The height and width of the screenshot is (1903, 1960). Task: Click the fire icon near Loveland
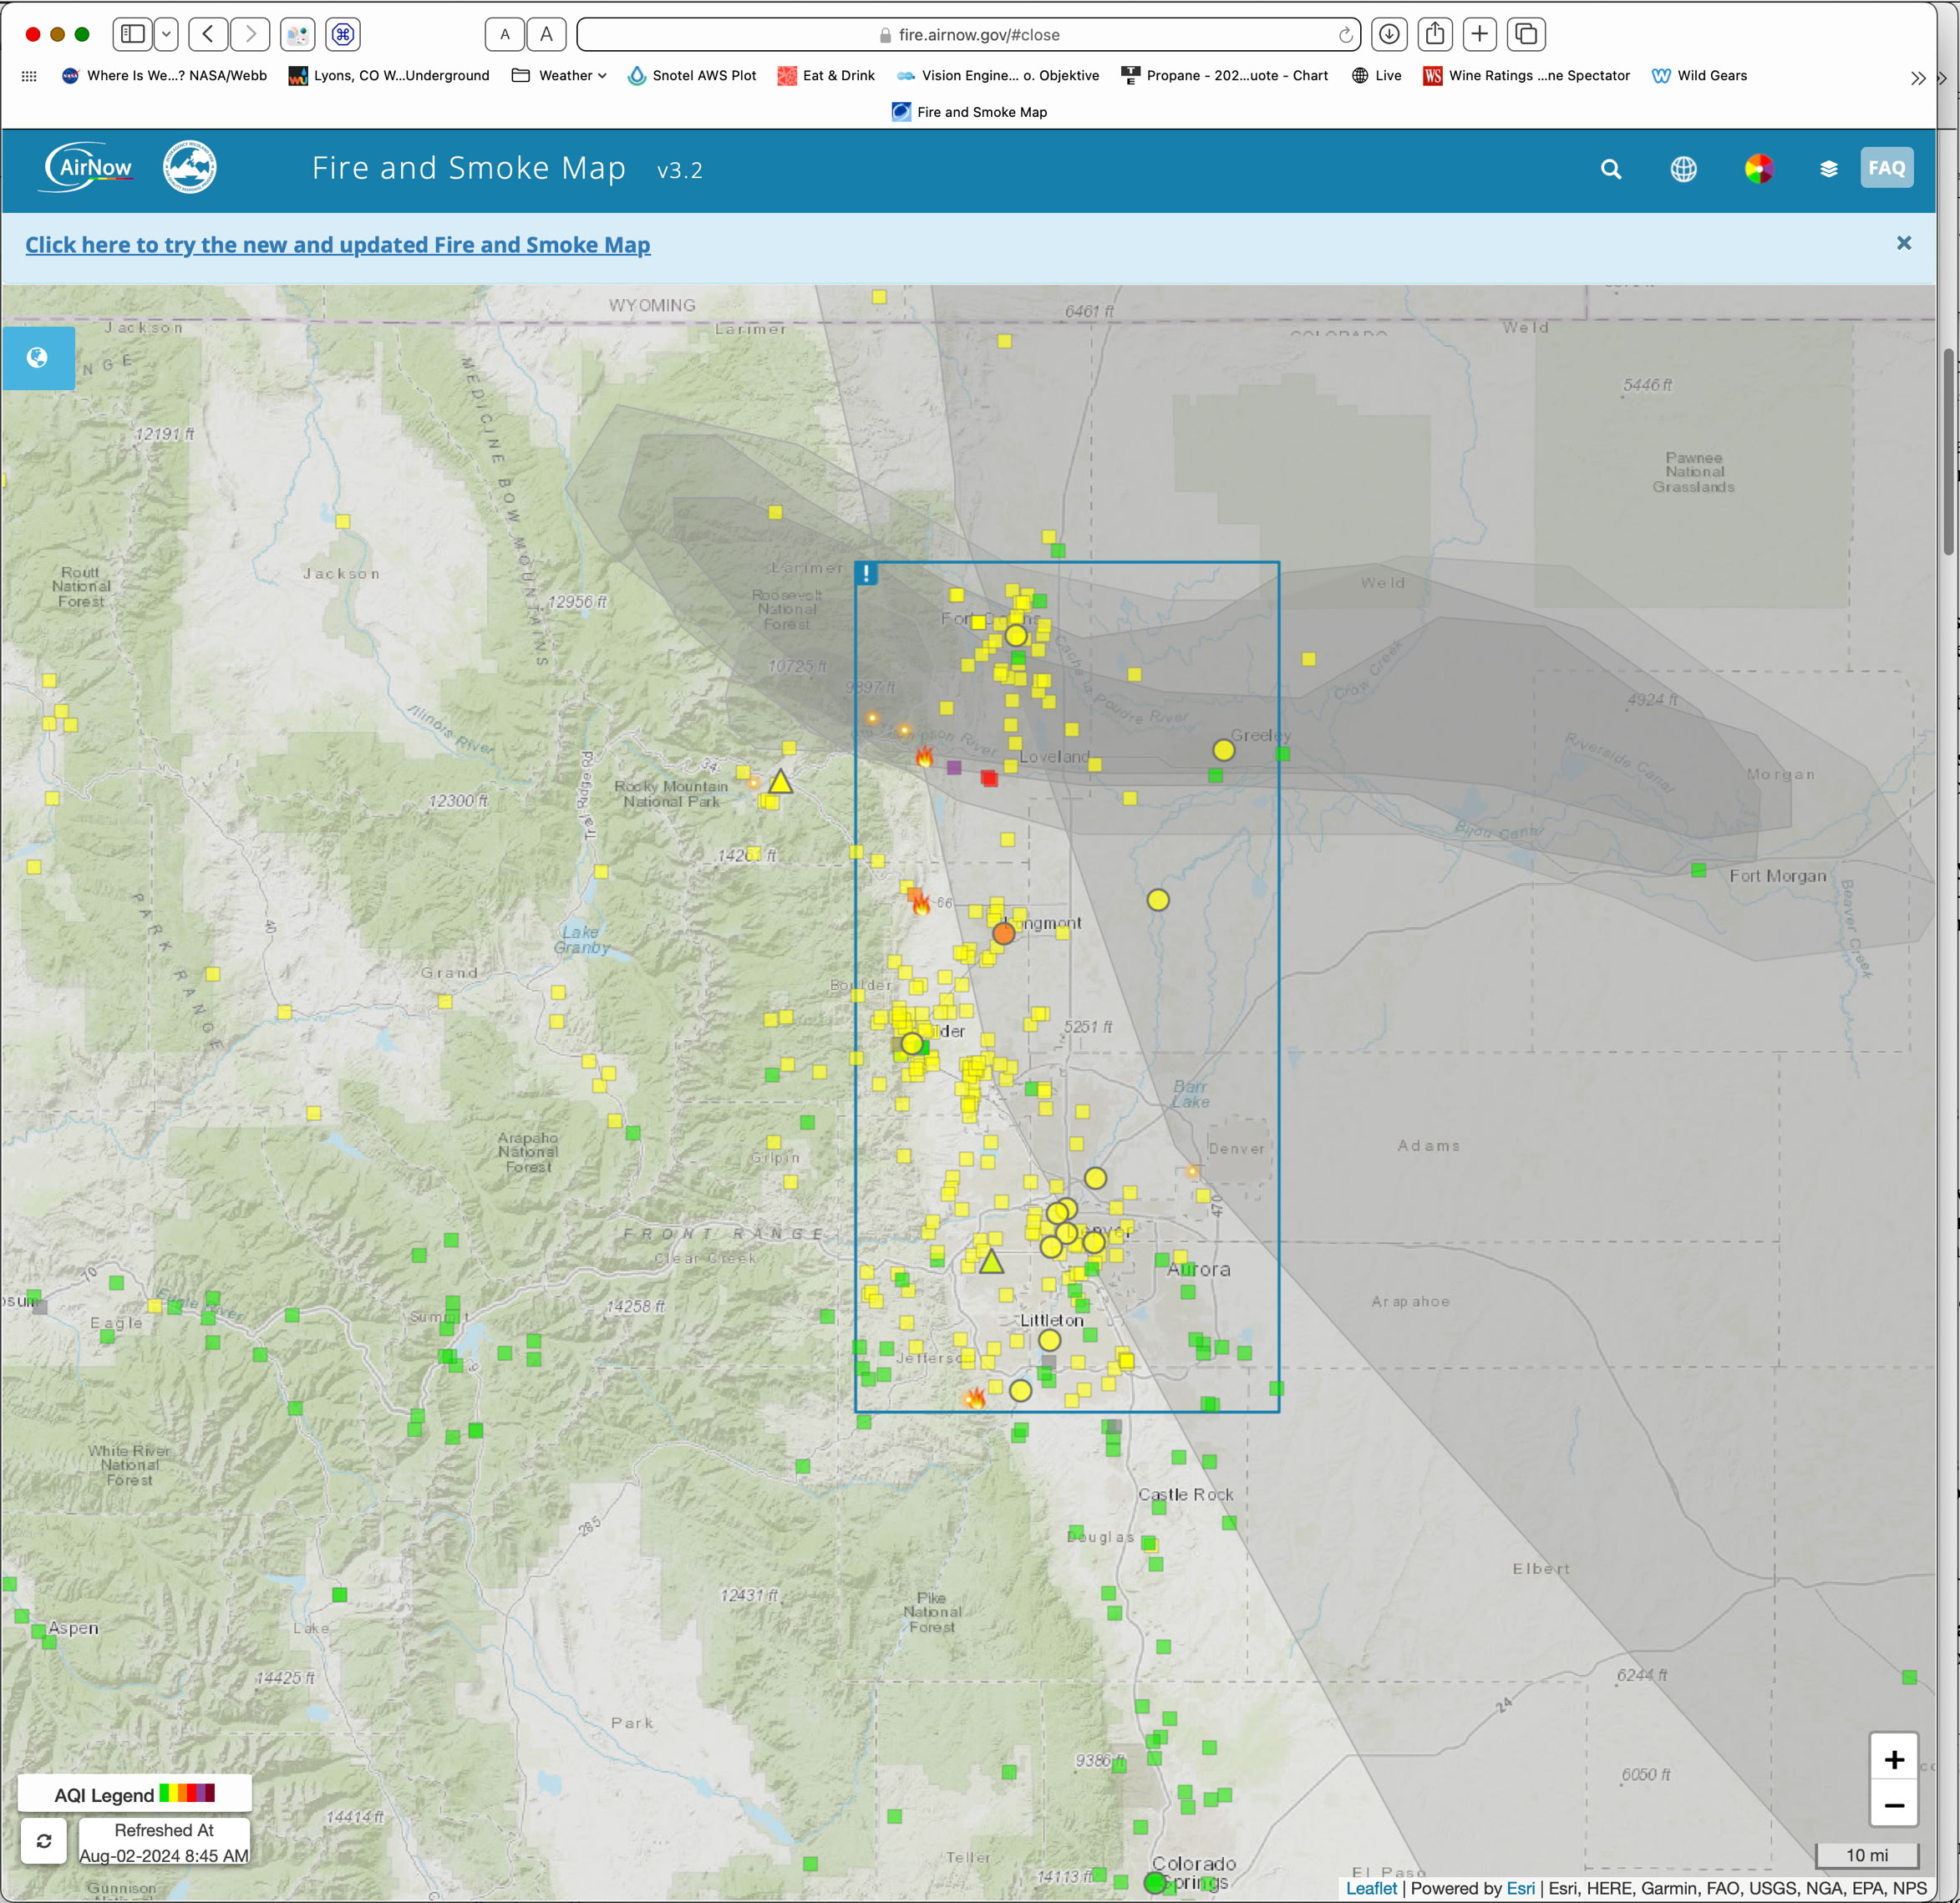click(924, 757)
